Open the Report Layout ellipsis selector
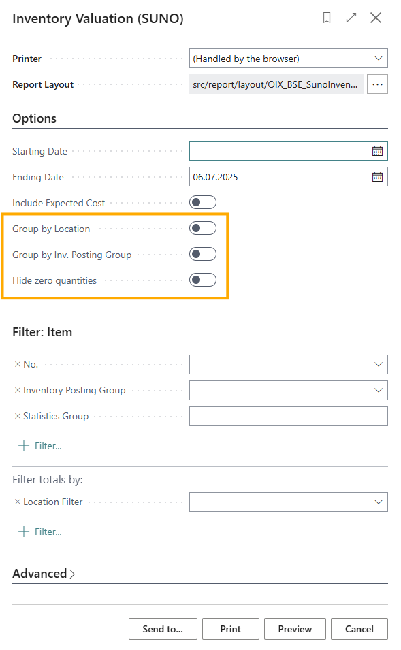The image size is (401, 650). pos(377,84)
